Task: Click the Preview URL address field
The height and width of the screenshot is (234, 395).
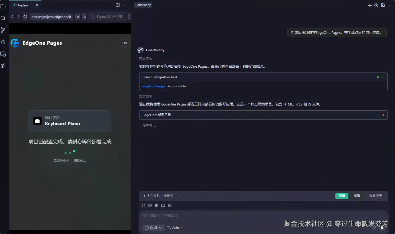Action: (x=51, y=17)
